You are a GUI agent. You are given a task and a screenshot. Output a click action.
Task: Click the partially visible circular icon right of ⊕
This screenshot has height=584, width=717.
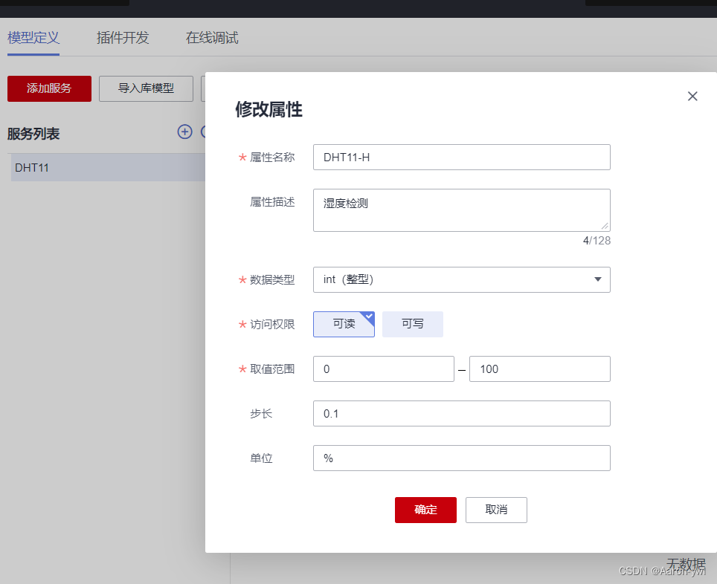[203, 132]
